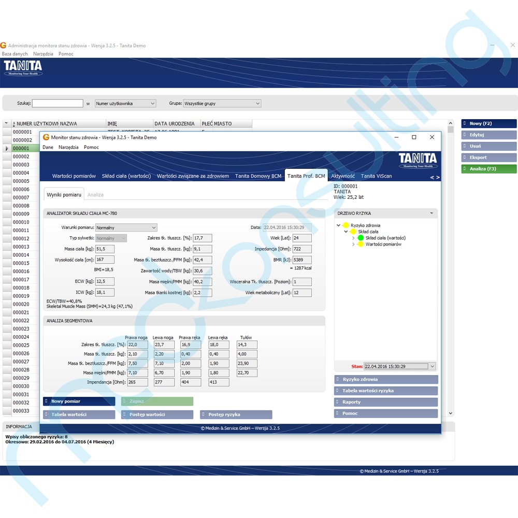Sort by the DATA URODZENIA column header

click(177, 124)
